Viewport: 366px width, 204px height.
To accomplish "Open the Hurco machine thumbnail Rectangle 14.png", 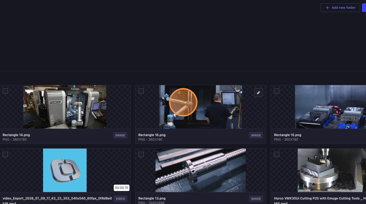I will click(65, 107).
